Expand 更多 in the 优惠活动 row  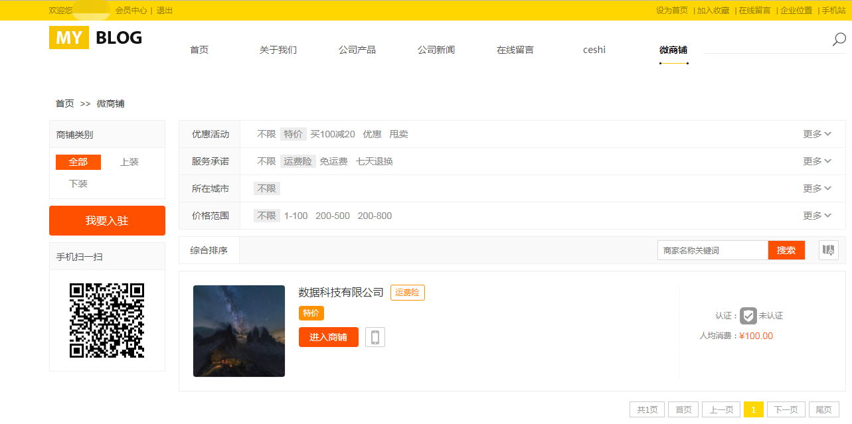[817, 134]
